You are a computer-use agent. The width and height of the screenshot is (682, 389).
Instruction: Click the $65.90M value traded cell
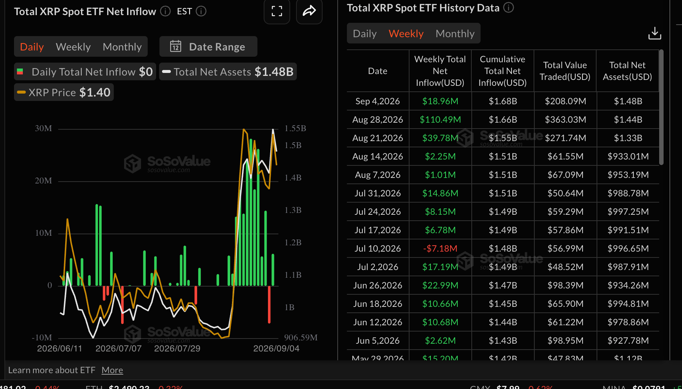tap(566, 304)
